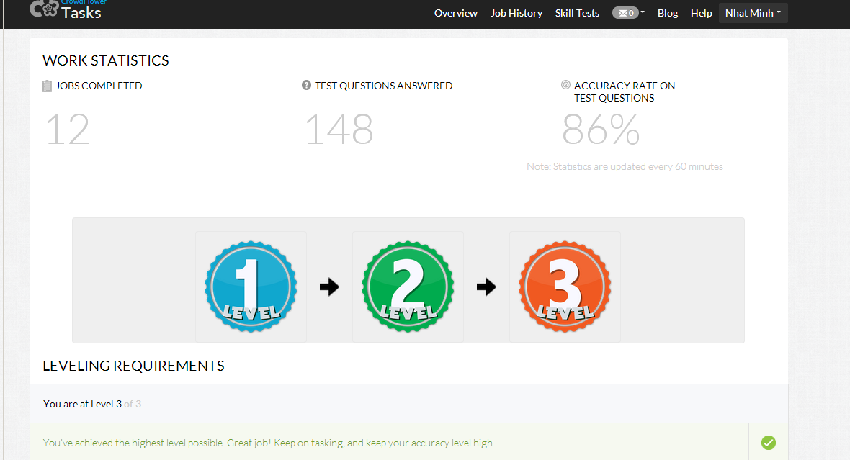Click the highest level achieved message
The image size is (850, 460).
coord(269,443)
